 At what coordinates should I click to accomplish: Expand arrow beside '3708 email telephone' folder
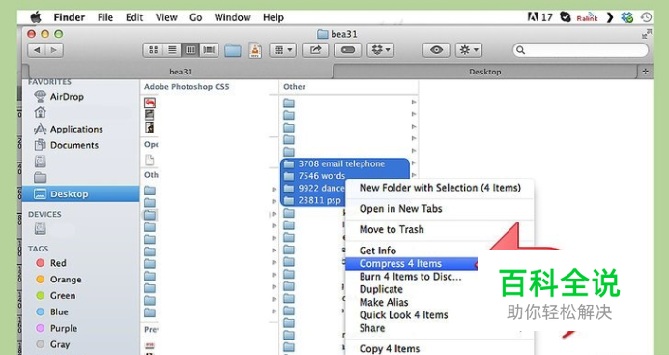(413, 163)
